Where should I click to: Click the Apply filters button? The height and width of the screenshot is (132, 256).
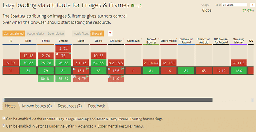point(81,34)
